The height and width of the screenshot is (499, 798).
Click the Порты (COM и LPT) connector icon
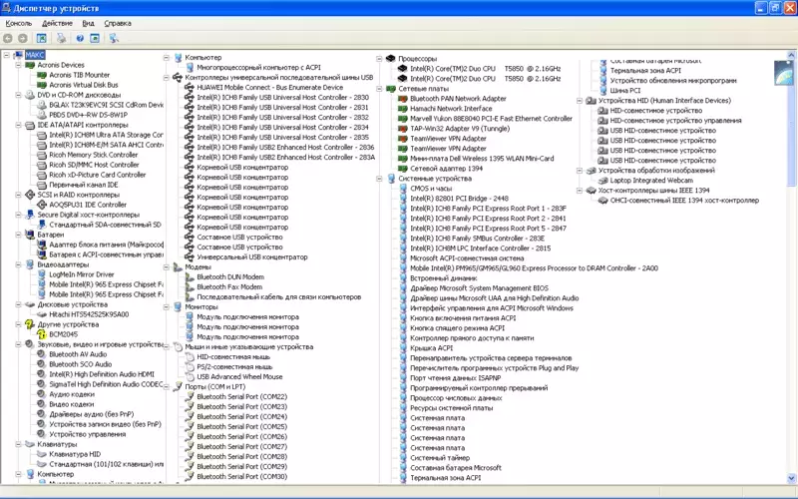click(178, 387)
